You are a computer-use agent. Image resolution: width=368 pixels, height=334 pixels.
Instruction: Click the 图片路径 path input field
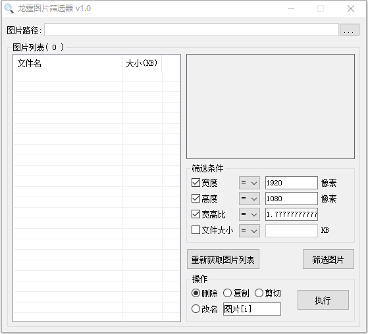click(192, 30)
